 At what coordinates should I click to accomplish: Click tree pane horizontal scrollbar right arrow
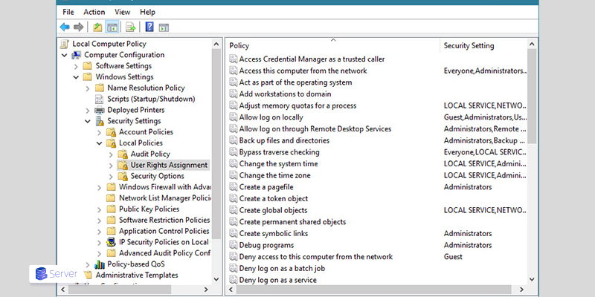206,290
